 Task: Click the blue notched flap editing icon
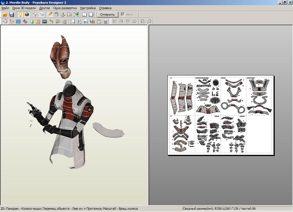point(18,22)
